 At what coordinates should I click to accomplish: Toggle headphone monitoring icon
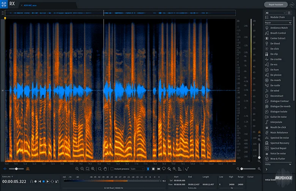[x=31, y=182]
